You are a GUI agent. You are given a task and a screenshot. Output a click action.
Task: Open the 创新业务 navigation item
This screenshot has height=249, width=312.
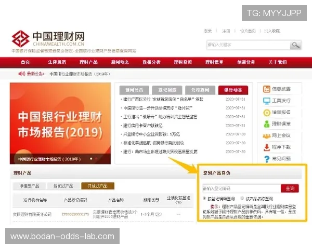click(x=246, y=62)
